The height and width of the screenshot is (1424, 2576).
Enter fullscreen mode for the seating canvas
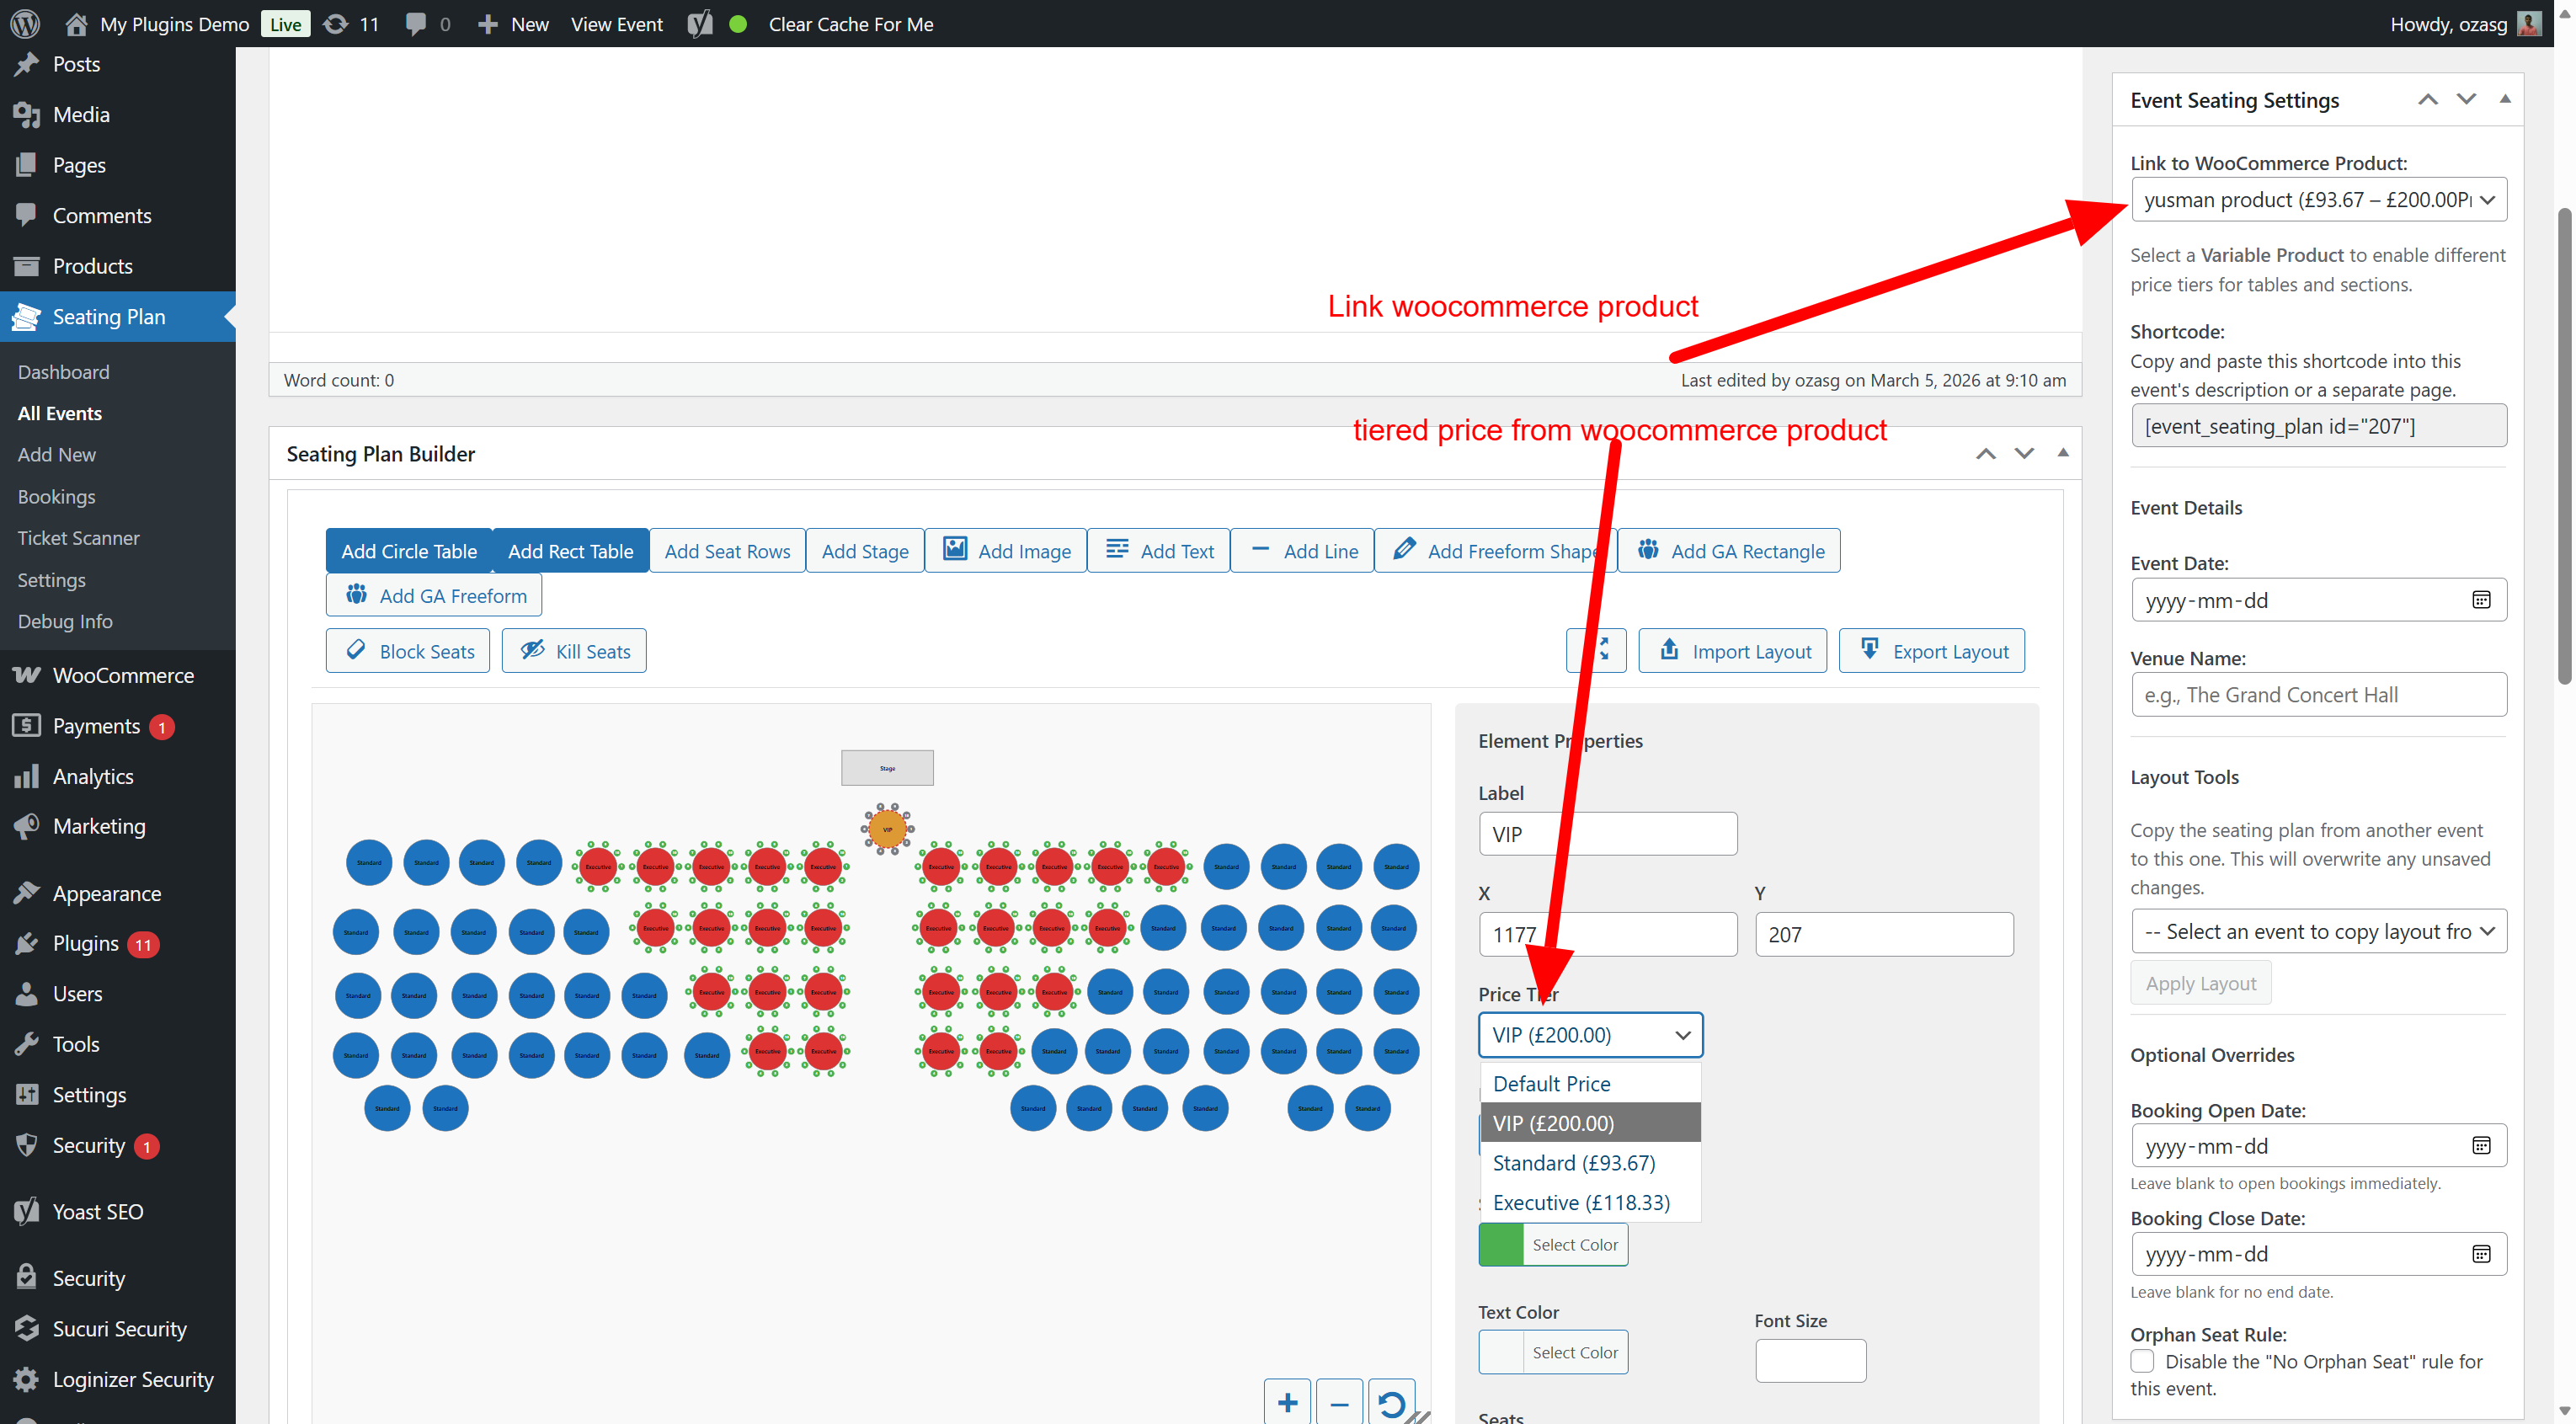tap(1596, 650)
